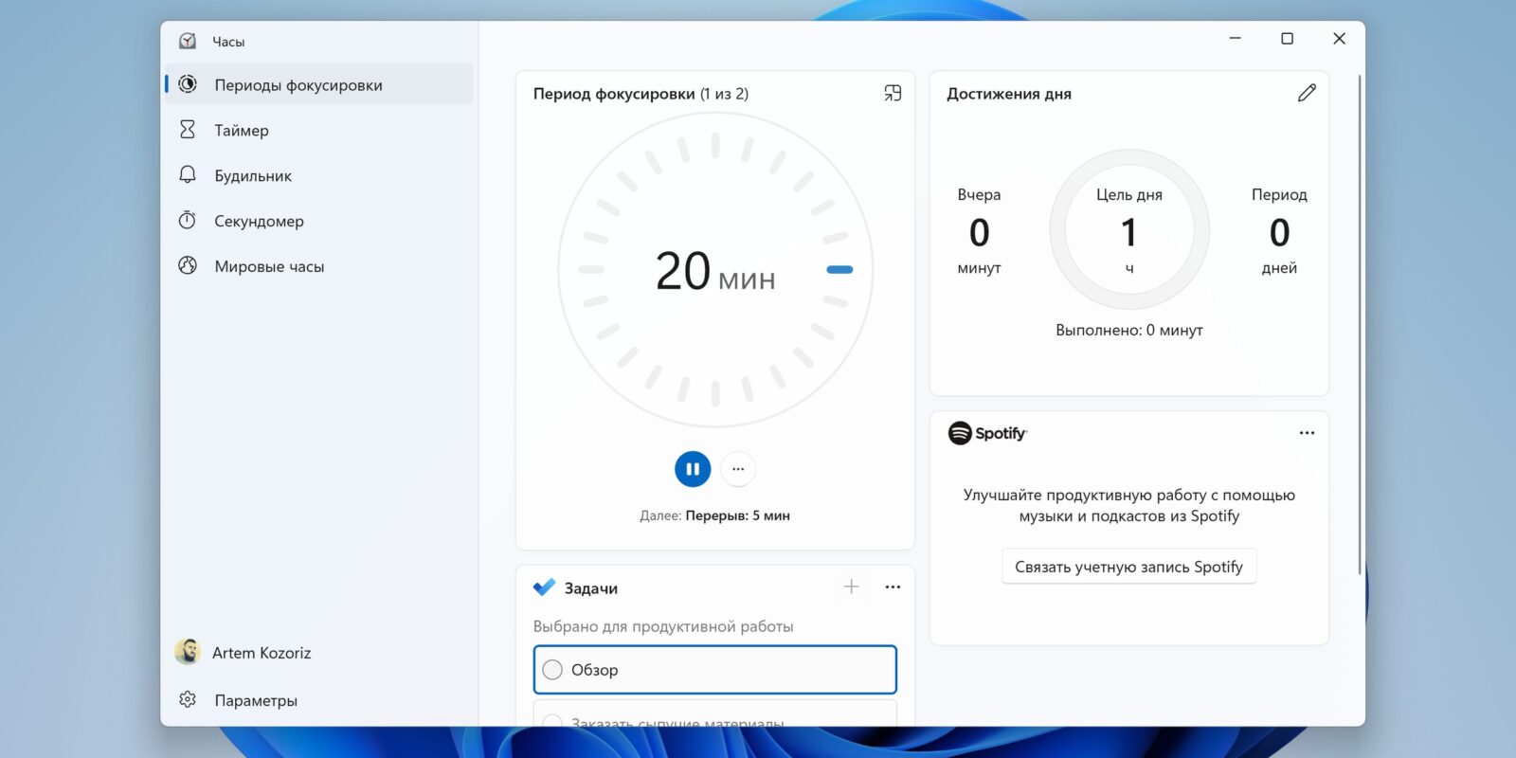
Task: Open Spotify panel more options menu
Action: pyautogui.click(x=1307, y=433)
